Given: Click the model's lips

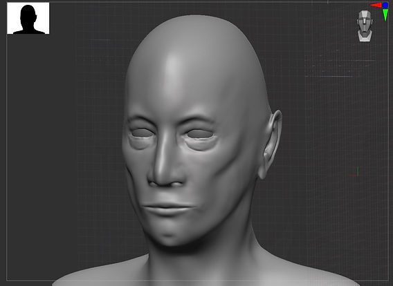Looking at the screenshot, I should pyautogui.click(x=168, y=209).
